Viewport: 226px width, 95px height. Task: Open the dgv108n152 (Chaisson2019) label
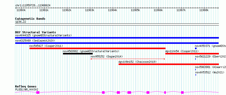(137, 62)
